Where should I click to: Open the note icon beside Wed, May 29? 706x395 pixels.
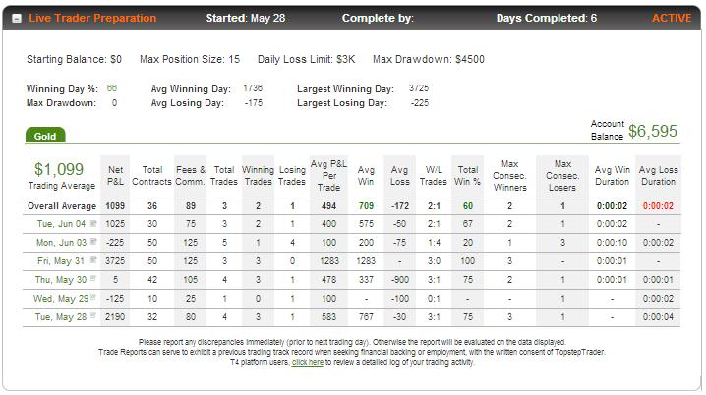[93, 297]
